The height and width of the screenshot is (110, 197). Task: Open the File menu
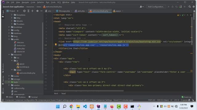click(8, 2)
